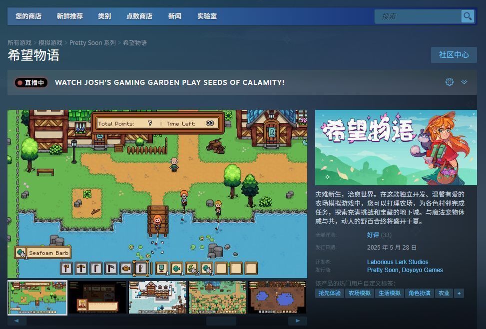Select the fishing rod icon in the game hotbar

pos(140,268)
